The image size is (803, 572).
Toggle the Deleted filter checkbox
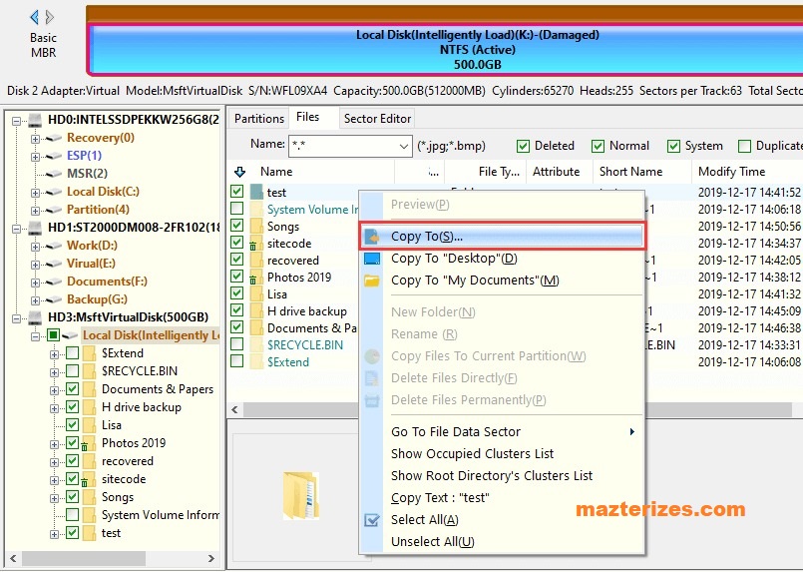pyautogui.click(x=523, y=146)
